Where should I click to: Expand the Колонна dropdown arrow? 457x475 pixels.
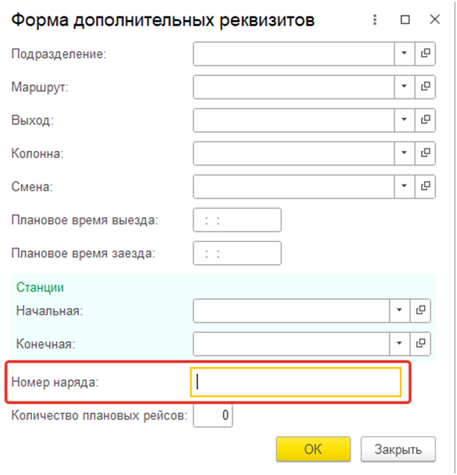click(x=405, y=153)
